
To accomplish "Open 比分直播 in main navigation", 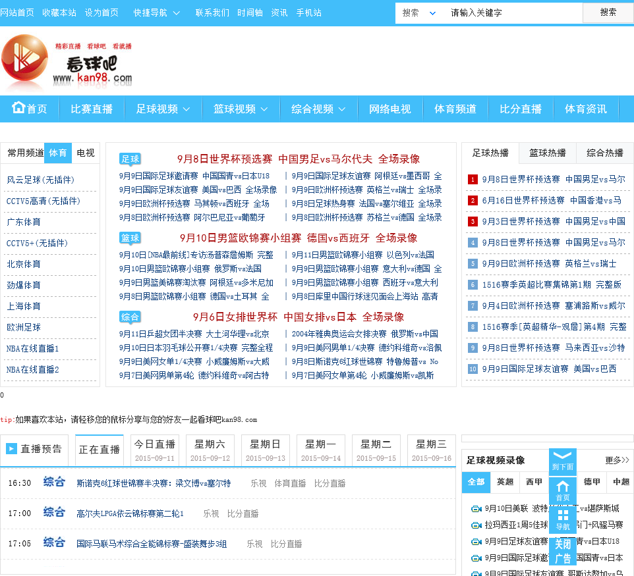I will pos(521,109).
